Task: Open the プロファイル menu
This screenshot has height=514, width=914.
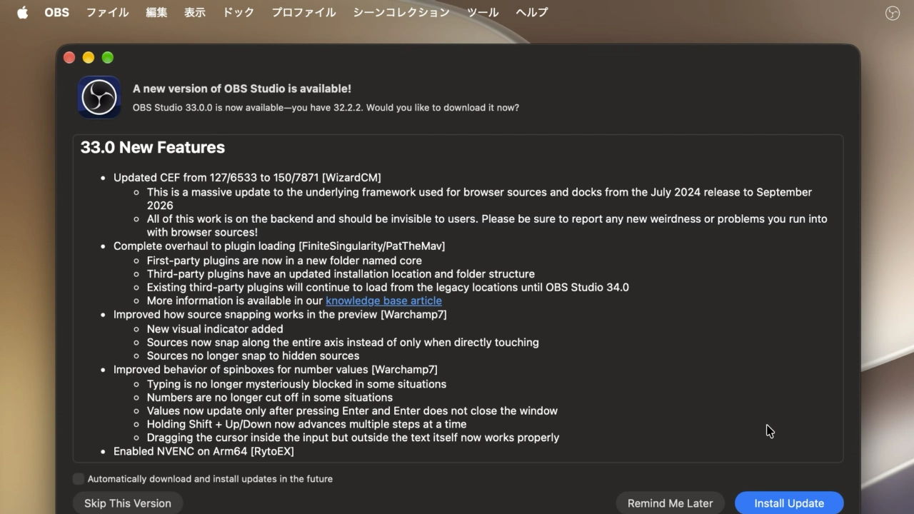Action: point(303,12)
